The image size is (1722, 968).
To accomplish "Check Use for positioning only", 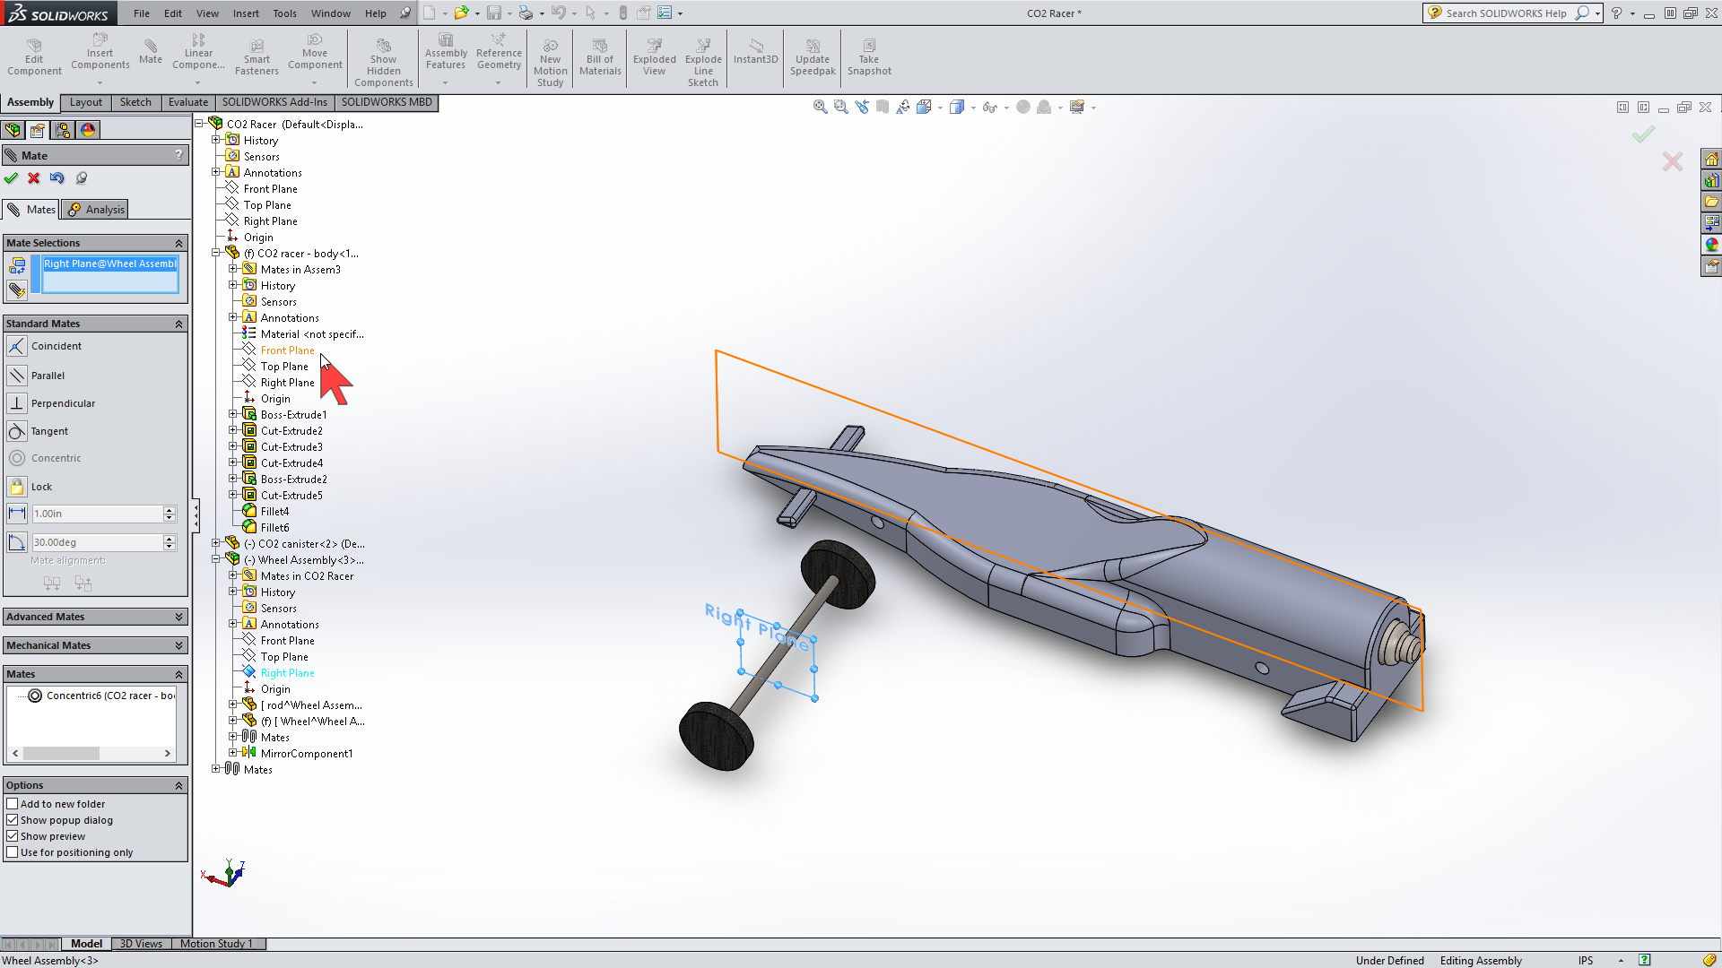I will tap(13, 851).
